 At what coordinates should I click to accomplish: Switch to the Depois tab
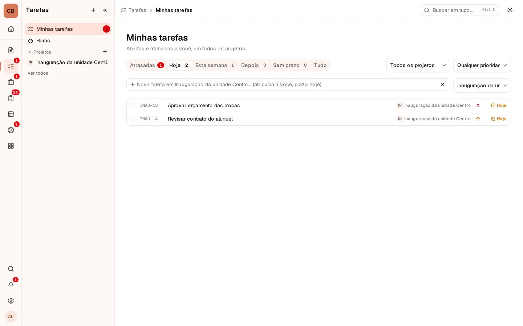pyautogui.click(x=254, y=65)
